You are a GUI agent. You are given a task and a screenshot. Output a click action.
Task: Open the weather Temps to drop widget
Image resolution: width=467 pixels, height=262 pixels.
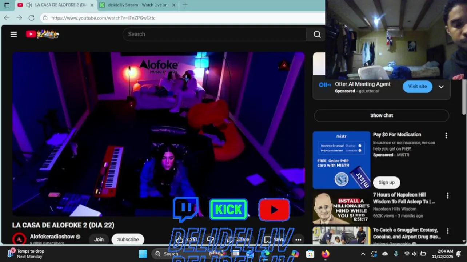click(x=25, y=254)
